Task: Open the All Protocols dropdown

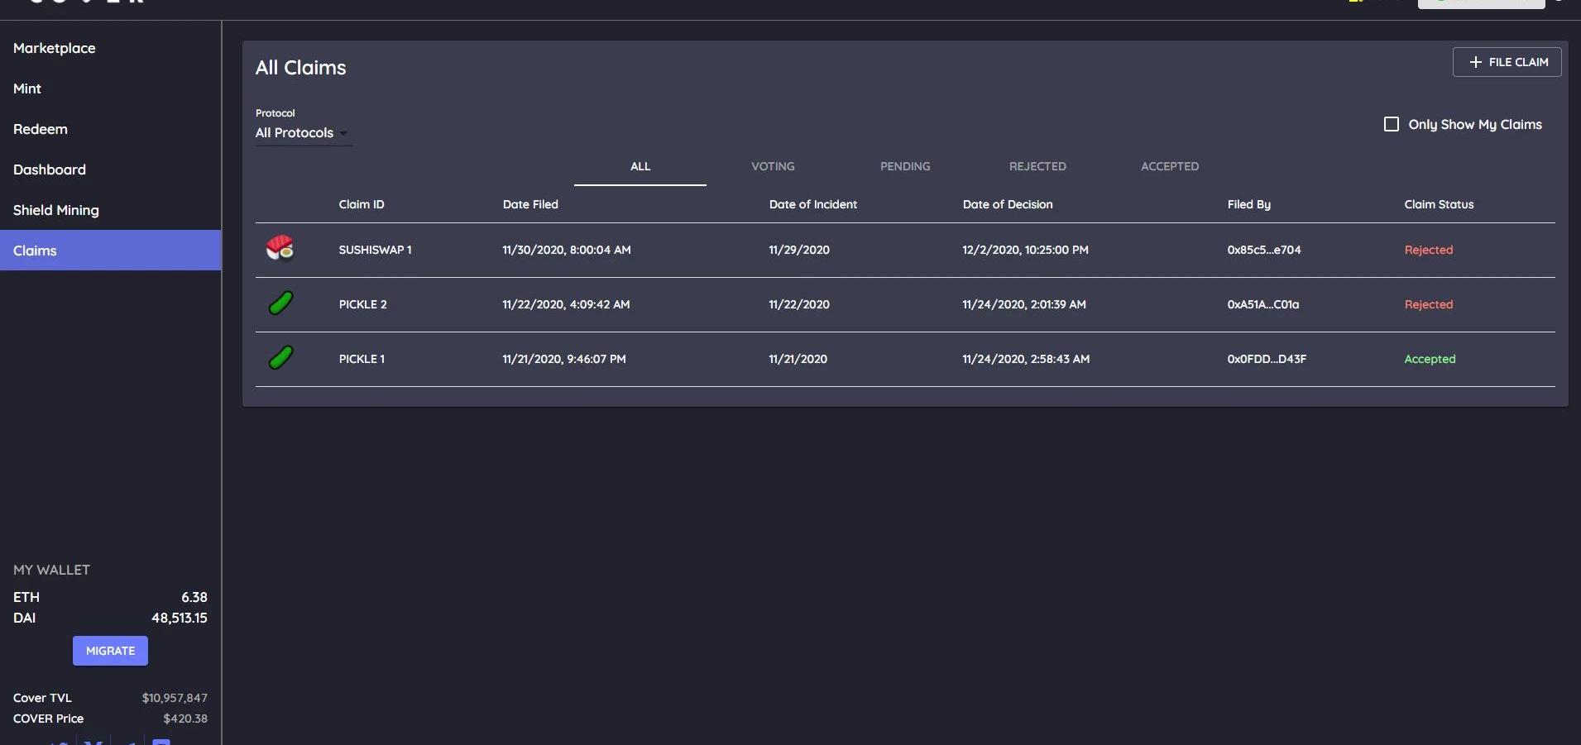Action: point(303,133)
